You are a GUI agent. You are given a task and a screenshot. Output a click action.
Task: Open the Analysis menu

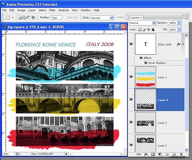[64, 10]
